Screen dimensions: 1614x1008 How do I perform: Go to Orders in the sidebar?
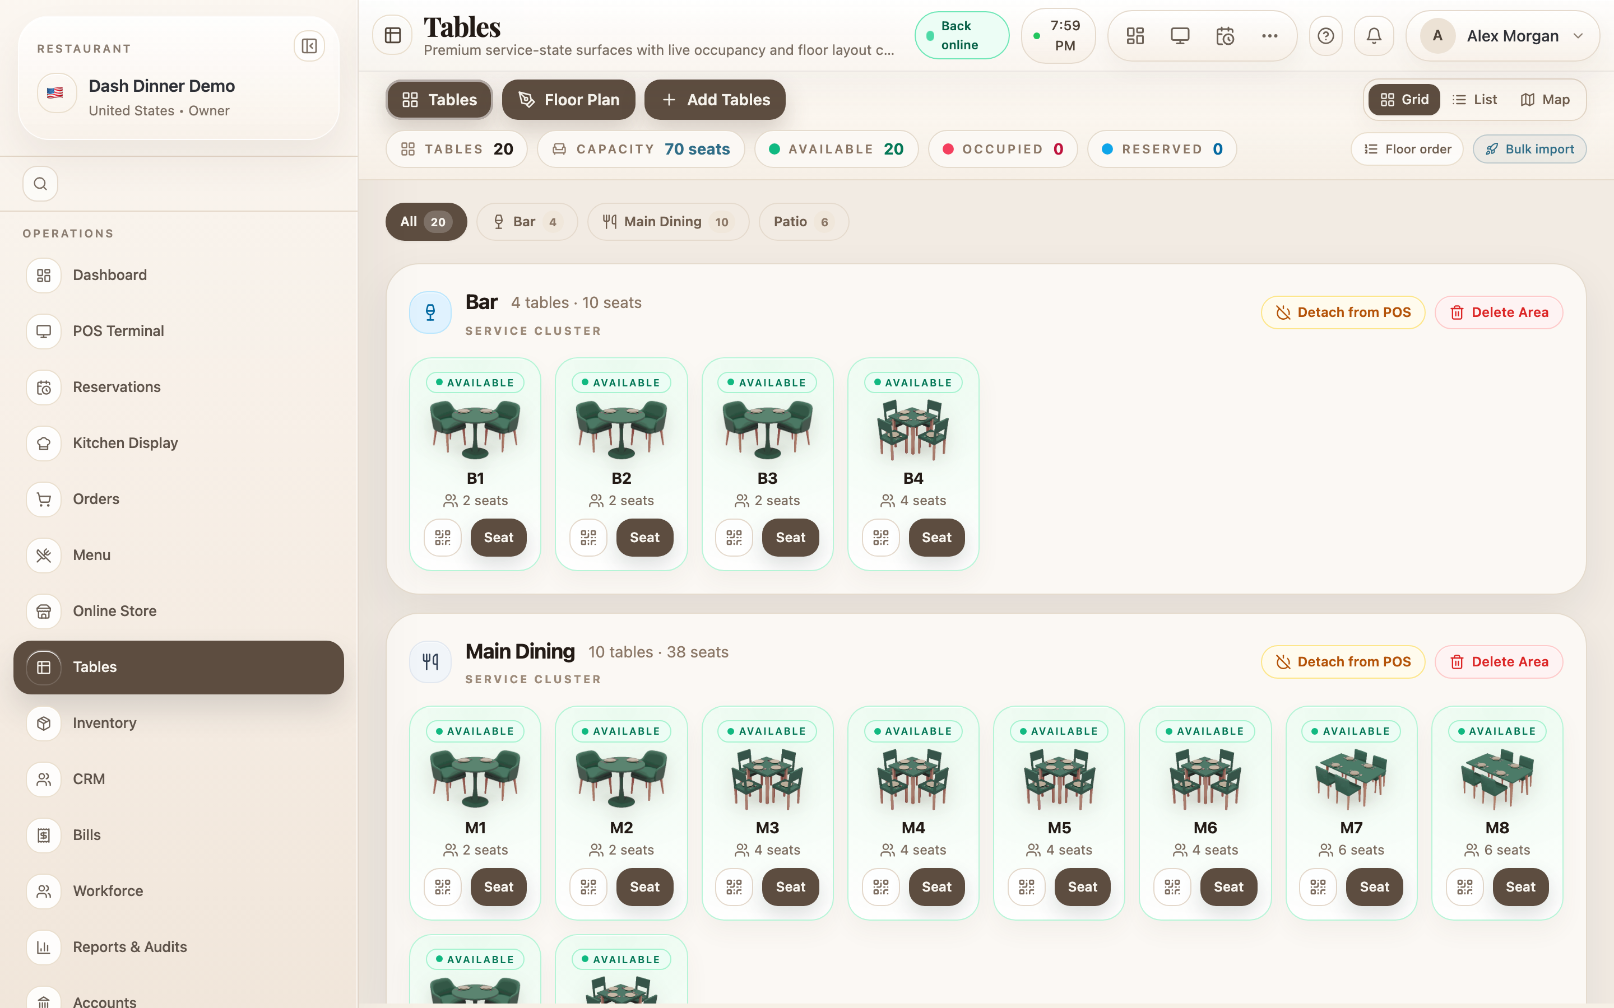click(179, 500)
